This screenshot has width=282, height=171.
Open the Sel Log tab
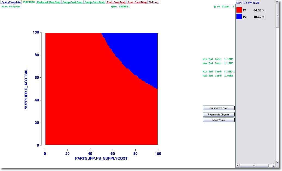pos(154,2)
